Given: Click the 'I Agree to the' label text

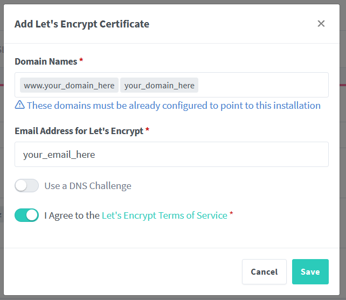Looking at the screenshot, I should tap(72, 215).
